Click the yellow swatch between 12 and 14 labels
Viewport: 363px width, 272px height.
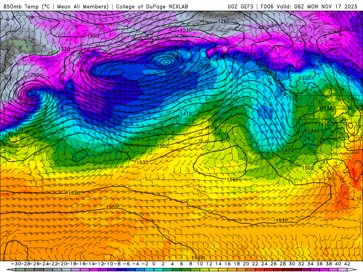[x=214, y=270]
